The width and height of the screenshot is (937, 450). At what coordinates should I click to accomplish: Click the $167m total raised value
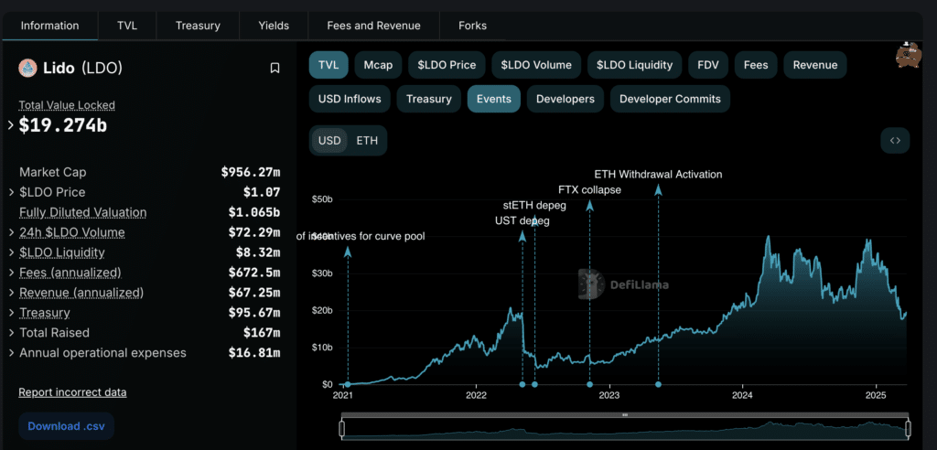click(261, 332)
